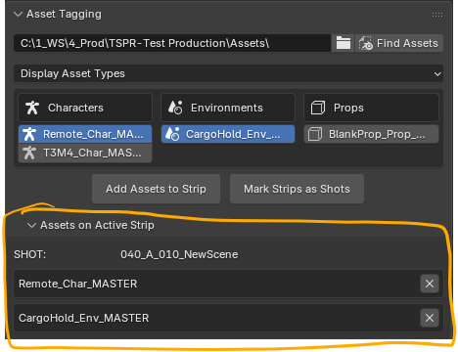Image resolution: width=458 pixels, height=352 pixels.
Task: Remove CargoHold_Env_MASTER from the strip
Action: (430, 318)
